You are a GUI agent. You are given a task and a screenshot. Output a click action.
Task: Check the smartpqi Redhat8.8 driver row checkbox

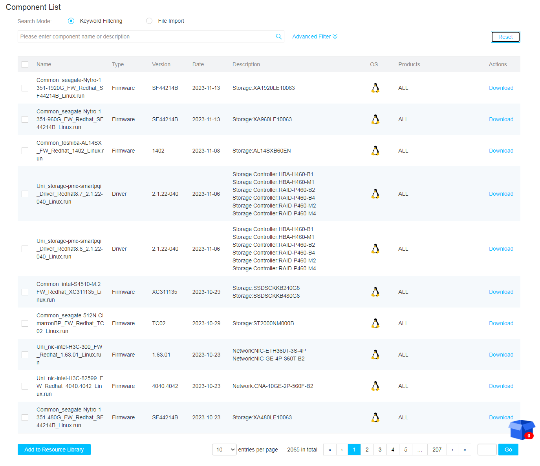(25, 249)
